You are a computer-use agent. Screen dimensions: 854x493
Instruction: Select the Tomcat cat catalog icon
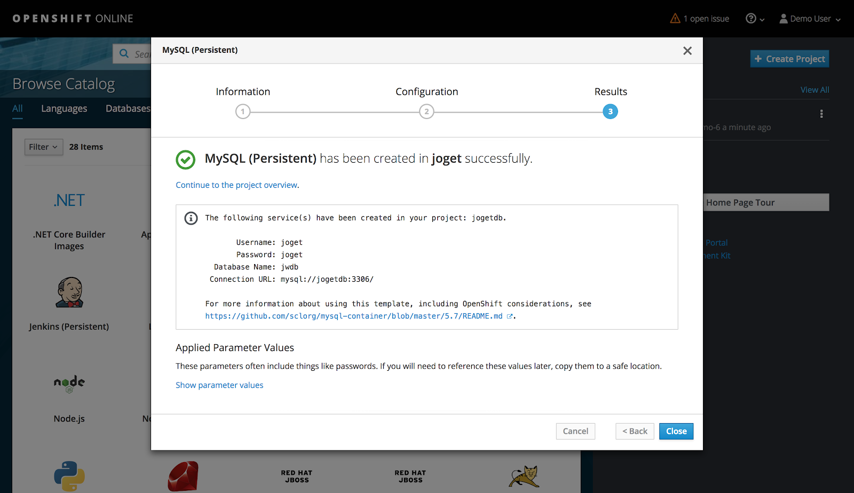click(524, 476)
